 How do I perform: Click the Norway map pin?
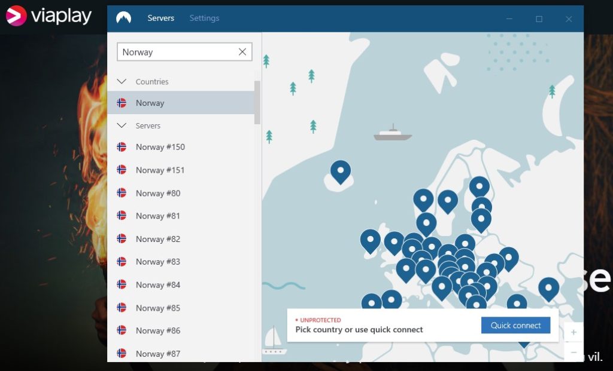tap(423, 201)
